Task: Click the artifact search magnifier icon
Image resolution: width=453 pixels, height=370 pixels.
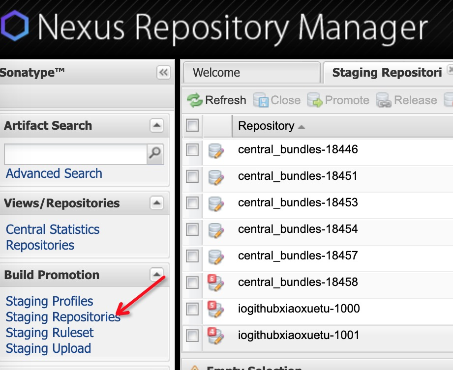Action: click(155, 154)
